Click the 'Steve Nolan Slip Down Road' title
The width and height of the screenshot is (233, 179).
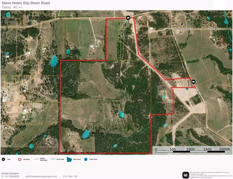point(26,3)
